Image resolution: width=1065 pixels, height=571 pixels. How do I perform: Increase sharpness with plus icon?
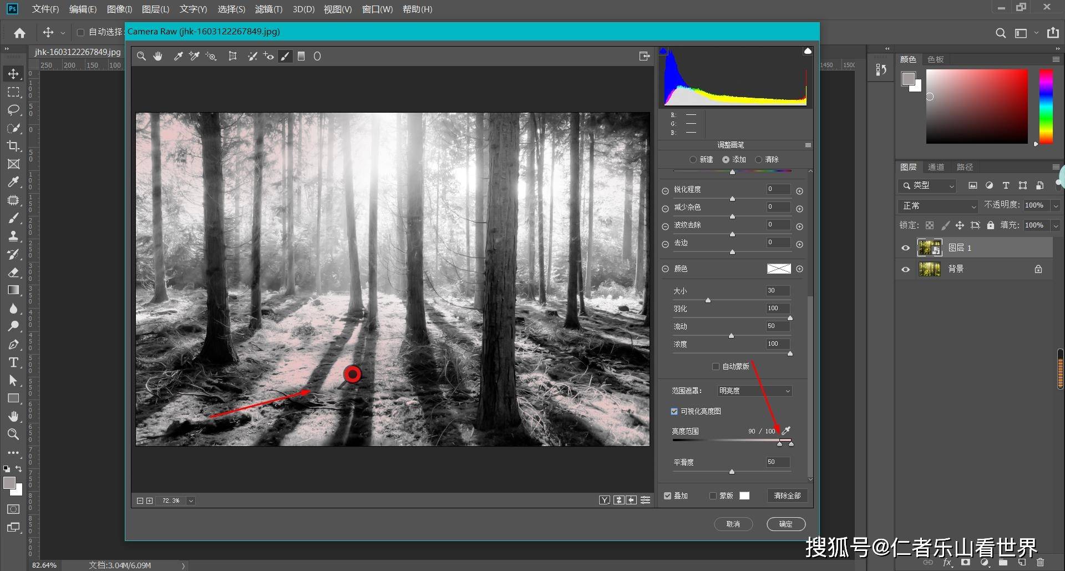click(x=799, y=191)
